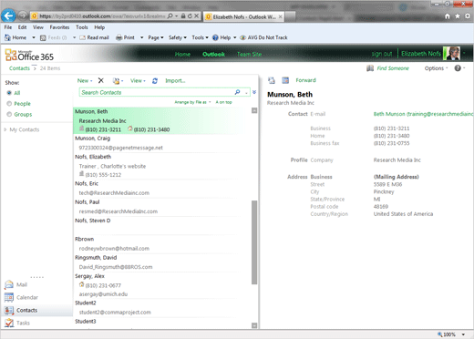The width and height of the screenshot is (474, 339).
Task: Toggle the A on top sort order
Action: (223, 102)
